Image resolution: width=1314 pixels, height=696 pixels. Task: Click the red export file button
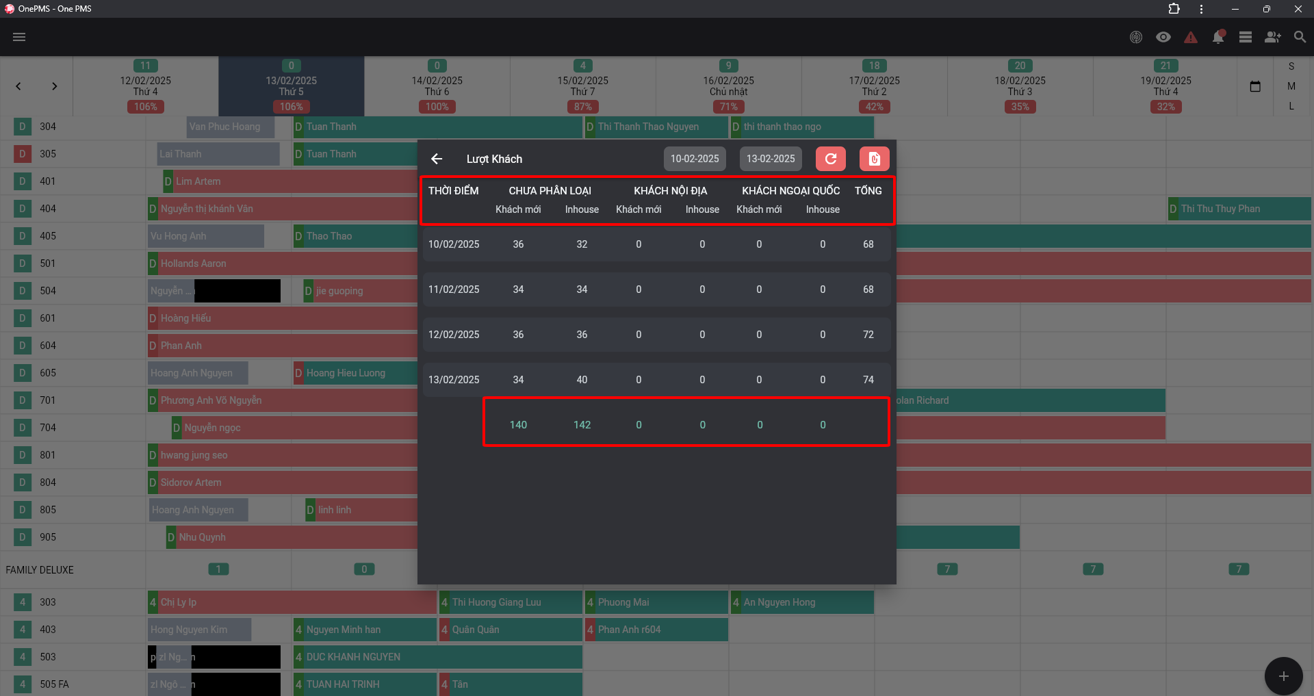tap(875, 159)
